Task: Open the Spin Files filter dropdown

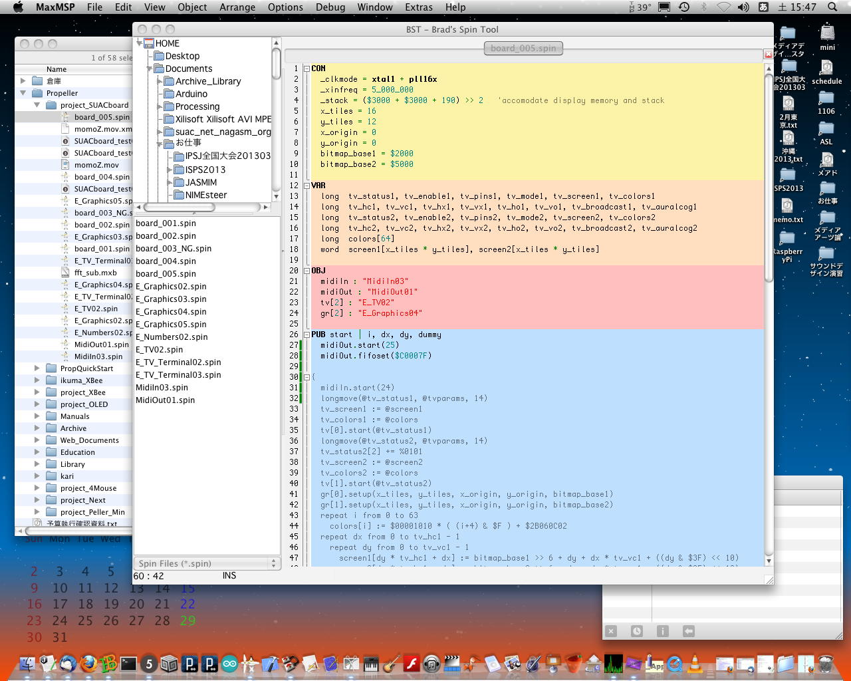Action: click(x=207, y=563)
